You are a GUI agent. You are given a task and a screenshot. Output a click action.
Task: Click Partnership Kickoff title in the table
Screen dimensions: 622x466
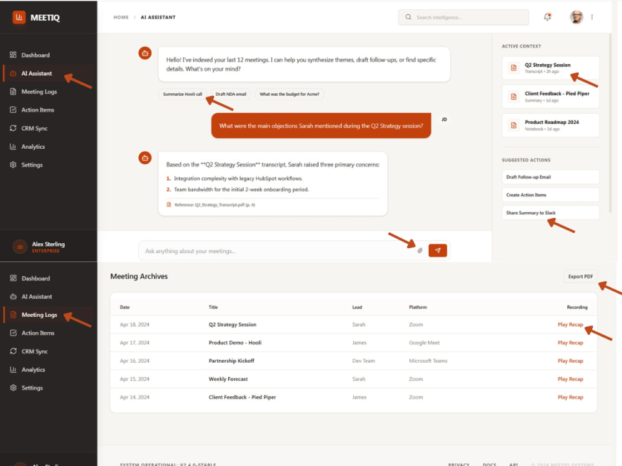231,361
